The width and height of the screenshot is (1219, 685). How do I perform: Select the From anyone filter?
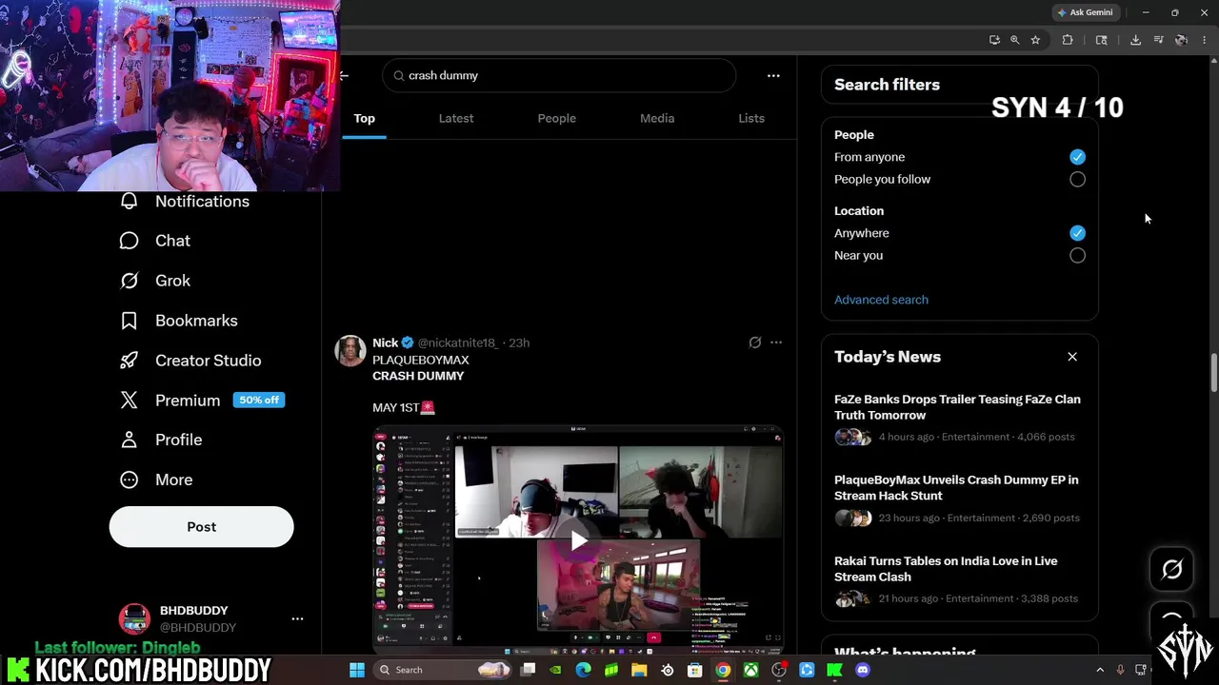tap(1077, 157)
